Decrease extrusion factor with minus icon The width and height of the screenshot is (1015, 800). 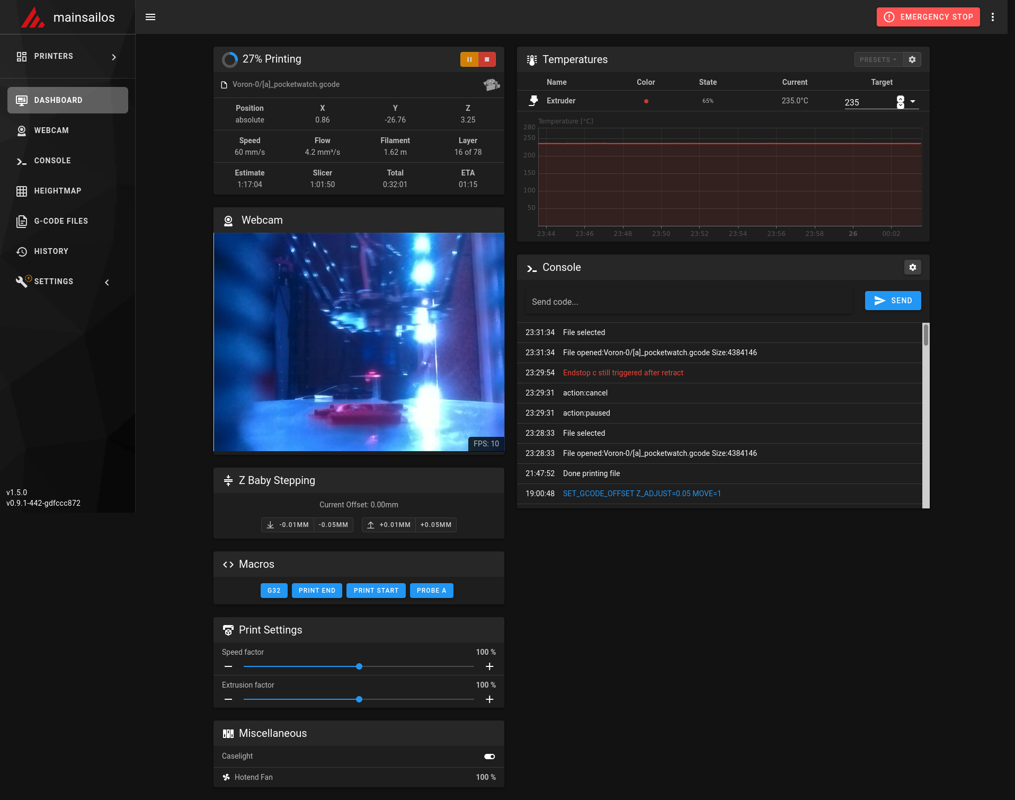(228, 699)
